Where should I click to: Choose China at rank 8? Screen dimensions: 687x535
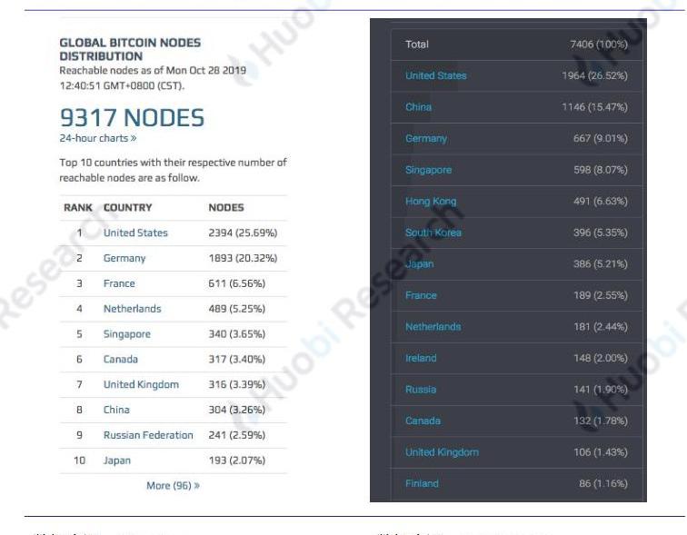[116, 410]
